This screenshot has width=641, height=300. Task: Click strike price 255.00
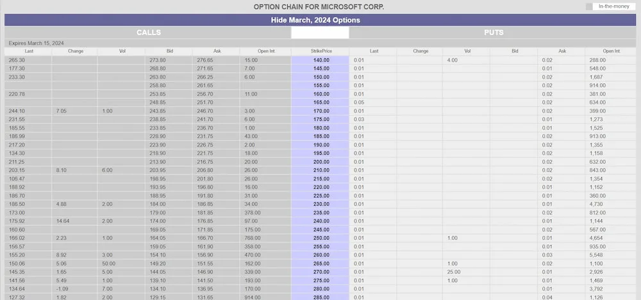pyautogui.click(x=321, y=246)
